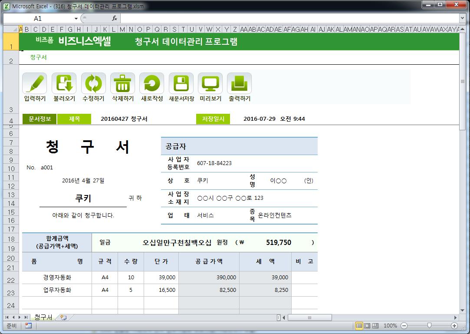Select column header B

(27, 29)
